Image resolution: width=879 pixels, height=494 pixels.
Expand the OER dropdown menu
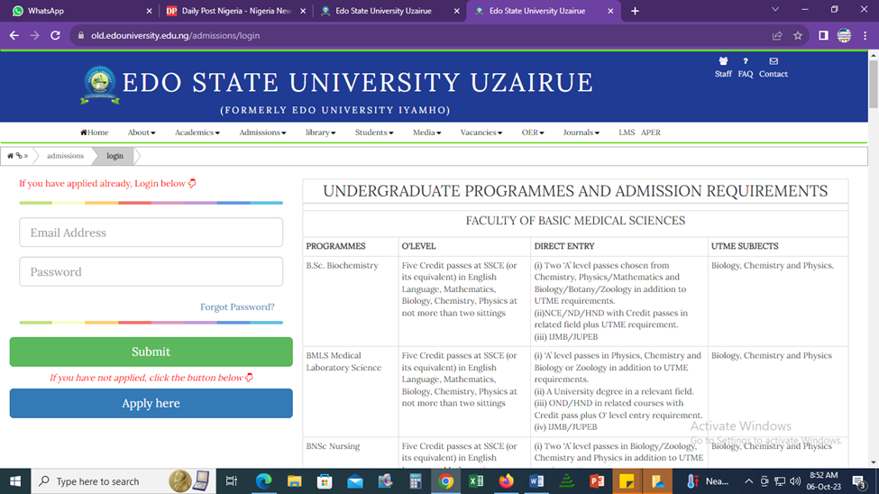point(533,133)
